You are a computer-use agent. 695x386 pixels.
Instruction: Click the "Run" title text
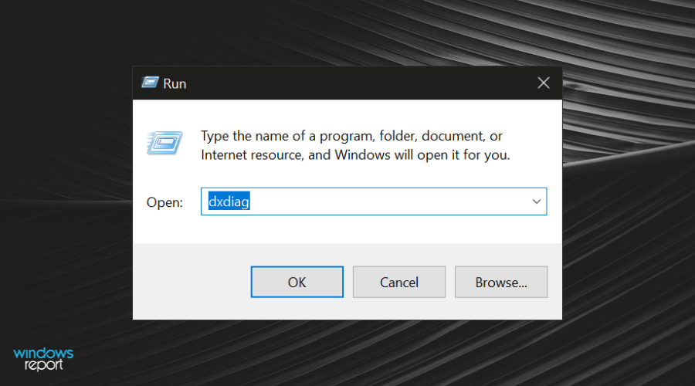(x=175, y=83)
